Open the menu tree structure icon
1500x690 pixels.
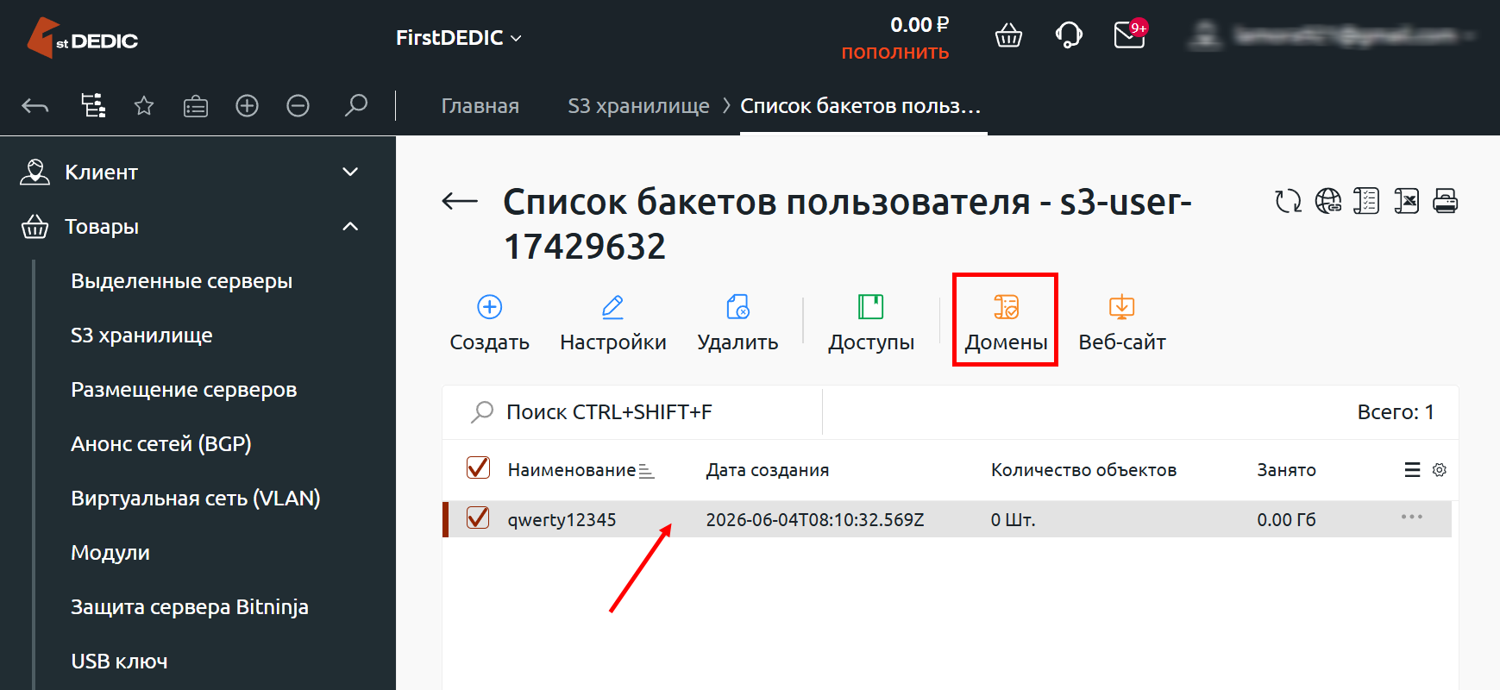[93, 105]
